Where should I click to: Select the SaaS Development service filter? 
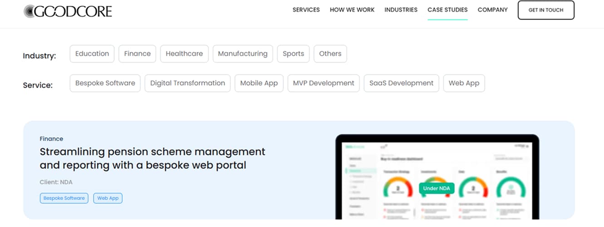(401, 83)
